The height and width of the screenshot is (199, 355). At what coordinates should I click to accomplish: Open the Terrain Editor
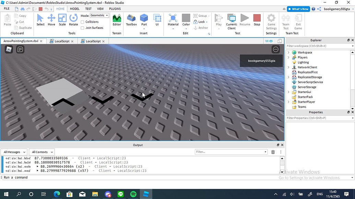coord(117,21)
